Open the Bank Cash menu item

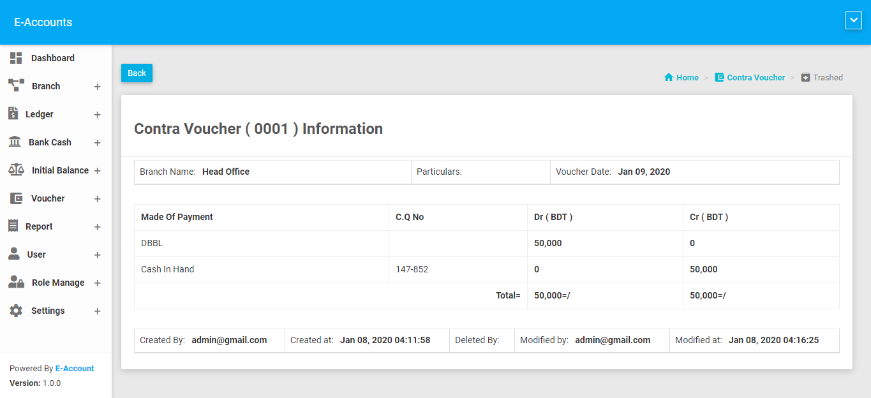tap(50, 142)
